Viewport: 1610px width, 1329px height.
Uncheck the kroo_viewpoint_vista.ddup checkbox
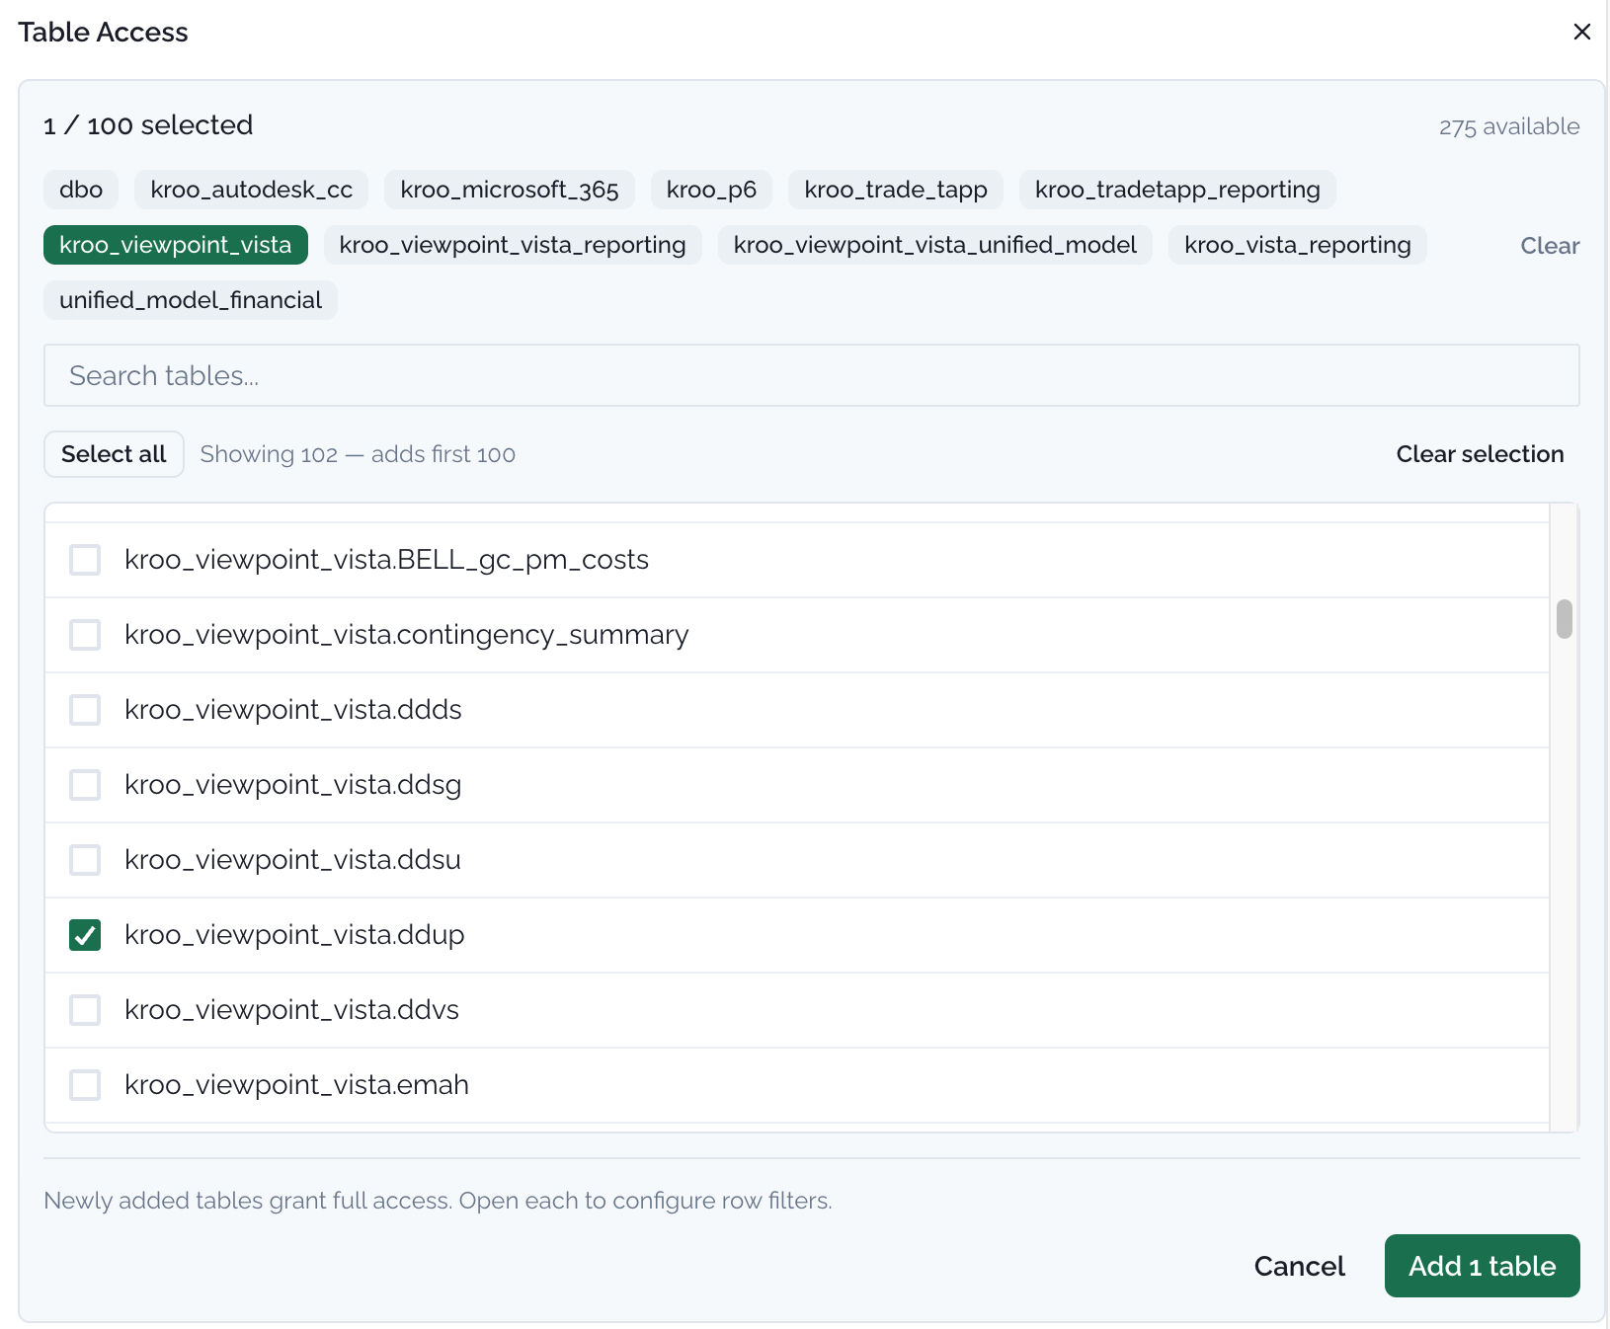click(85, 935)
